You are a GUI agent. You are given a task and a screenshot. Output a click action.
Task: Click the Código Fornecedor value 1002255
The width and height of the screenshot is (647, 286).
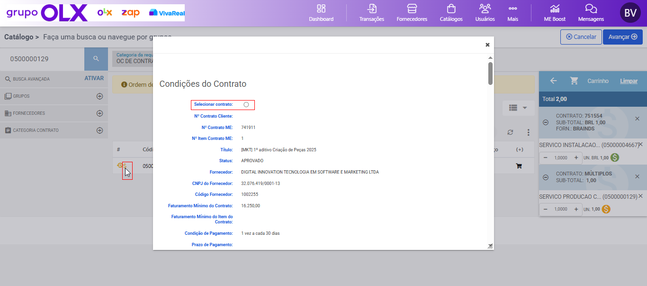click(x=250, y=194)
